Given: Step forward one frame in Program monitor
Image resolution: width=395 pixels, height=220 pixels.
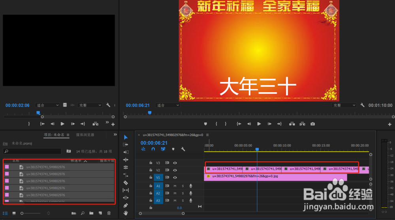Looking at the screenshot, I should pyautogui.click(x=269, y=124).
